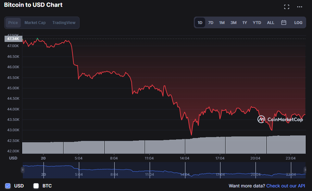This screenshot has width=312, height=191.
Task: Open the three-dot more options menu
Action: [299, 7]
